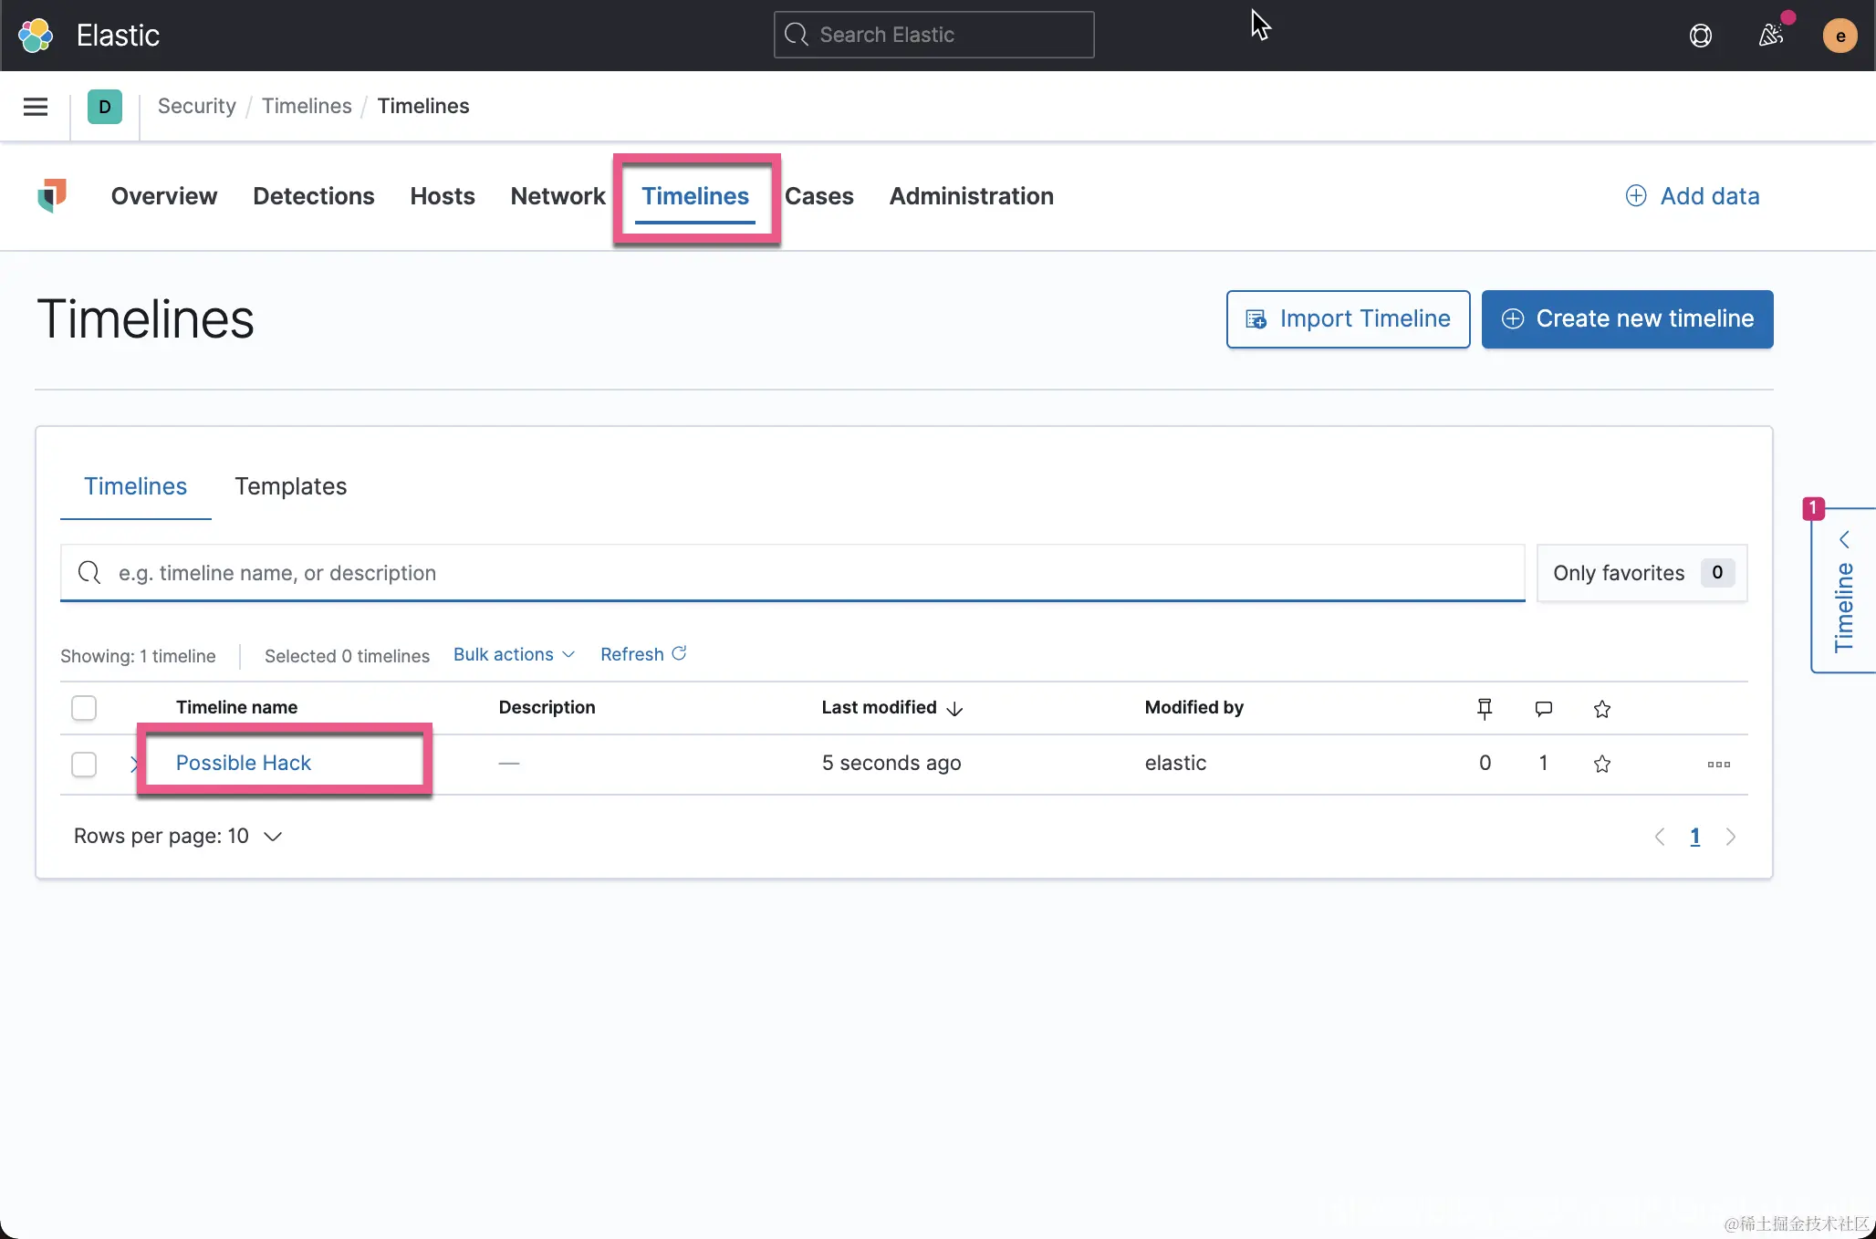Check the select-all timelines checkbox
1876x1239 pixels.
84,708
